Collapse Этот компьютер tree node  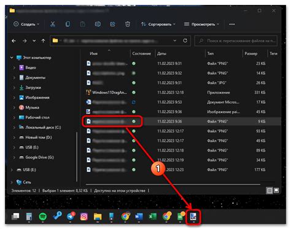coord(12,58)
